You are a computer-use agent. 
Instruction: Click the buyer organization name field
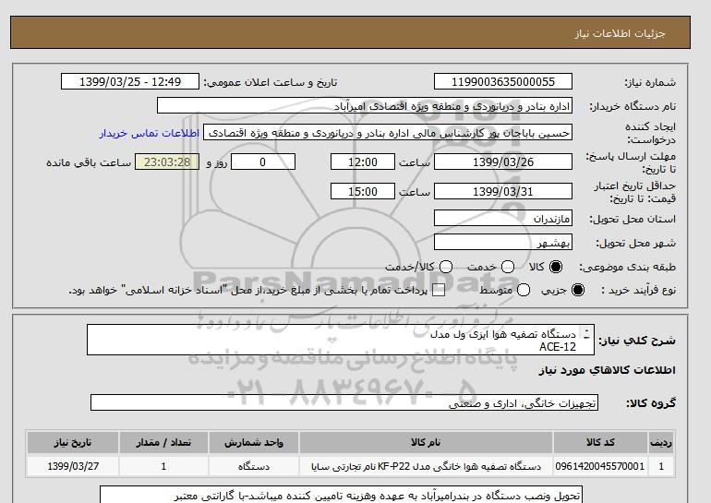click(365, 105)
